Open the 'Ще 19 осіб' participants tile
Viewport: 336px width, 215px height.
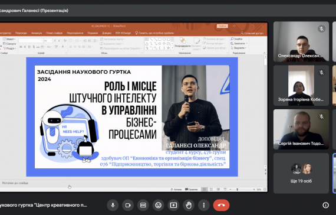coord(301,173)
